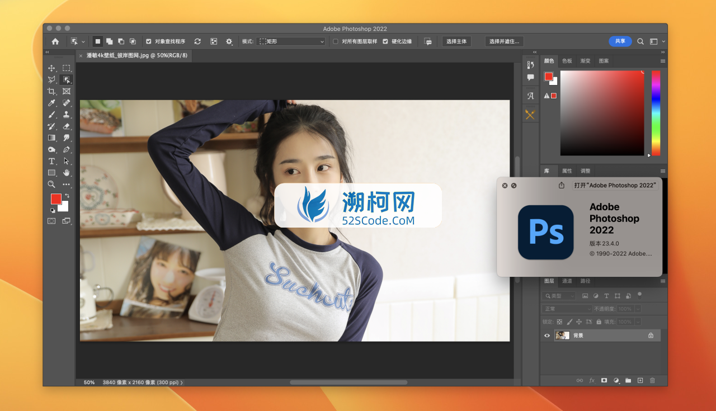Switch to the 渐变 tab
This screenshot has width=716, height=411.
tap(585, 61)
